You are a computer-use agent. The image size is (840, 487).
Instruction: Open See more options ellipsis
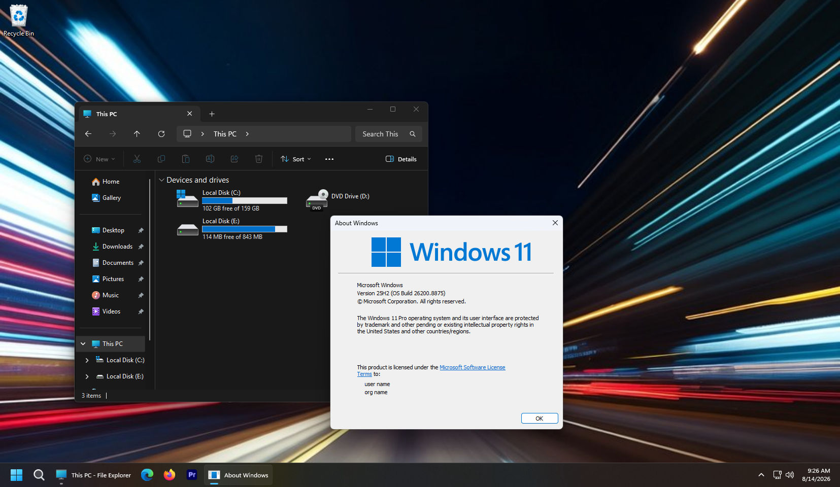(329, 159)
